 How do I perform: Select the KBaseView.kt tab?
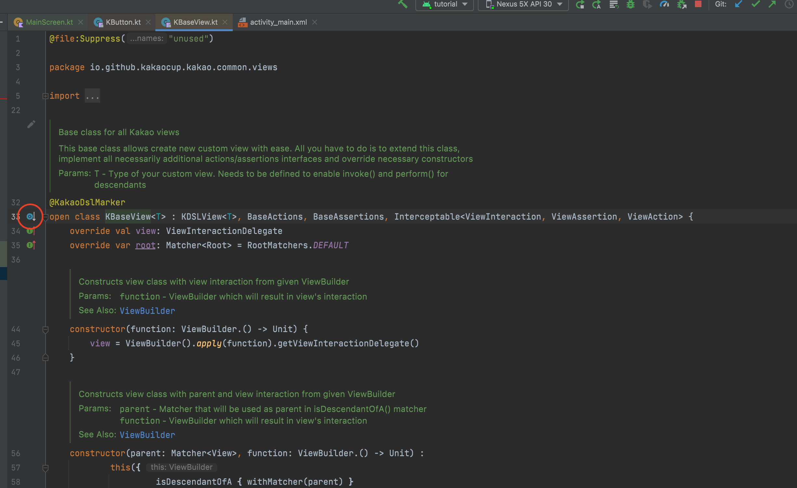(x=195, y=22)
